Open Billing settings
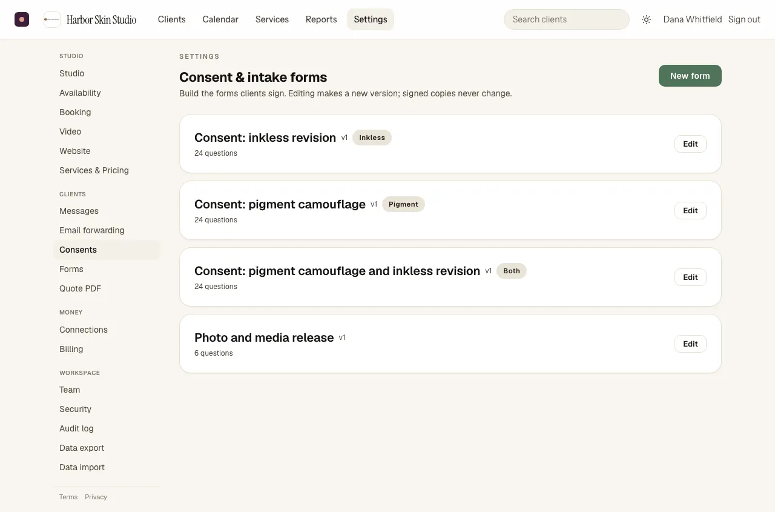The height and width of the screenshot is (512, 775). coord(107,349)
